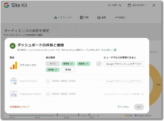This screenshot has height=121, width=164.
Task: Click the 収益化 trend arrow icon
Action: [x=116, y=17]
